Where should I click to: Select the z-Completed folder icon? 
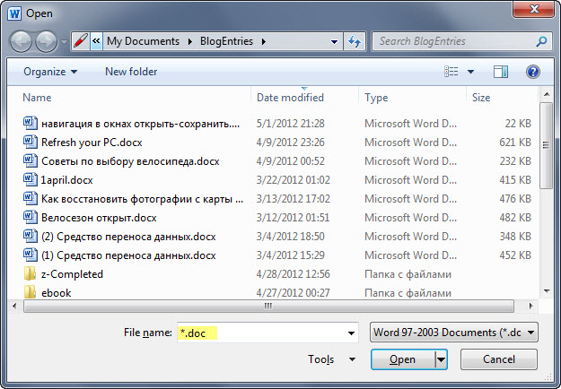pos(30,274)
